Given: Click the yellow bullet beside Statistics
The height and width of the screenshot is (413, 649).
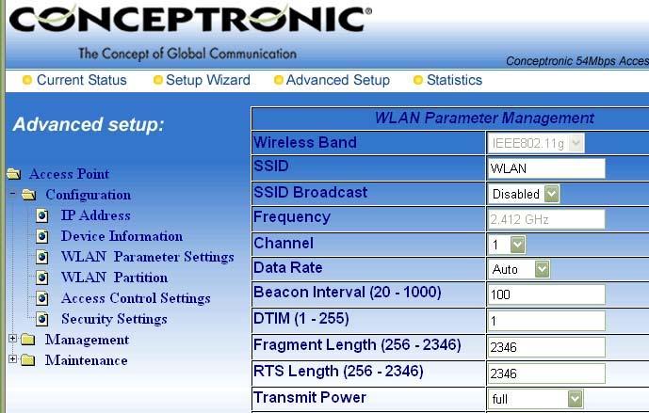Looking at the screenshot, I should pyautogui.click(x=418, y=80).
